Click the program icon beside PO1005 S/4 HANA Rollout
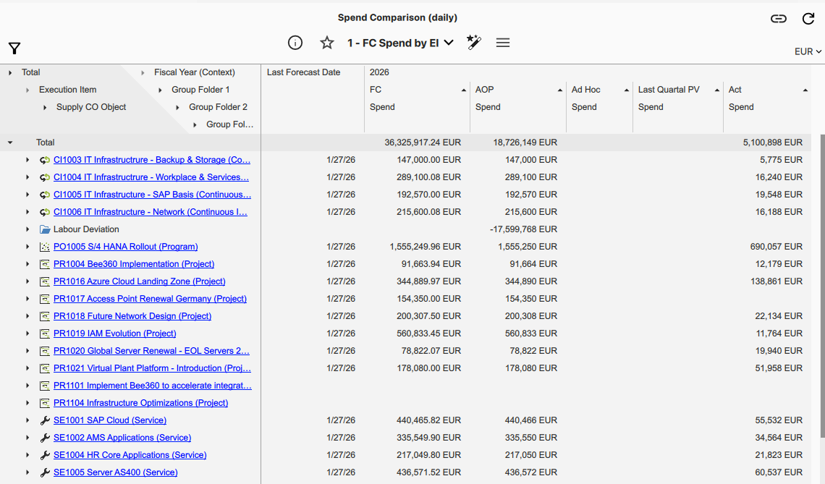825x484 pixels. click(x=43, y=246)
